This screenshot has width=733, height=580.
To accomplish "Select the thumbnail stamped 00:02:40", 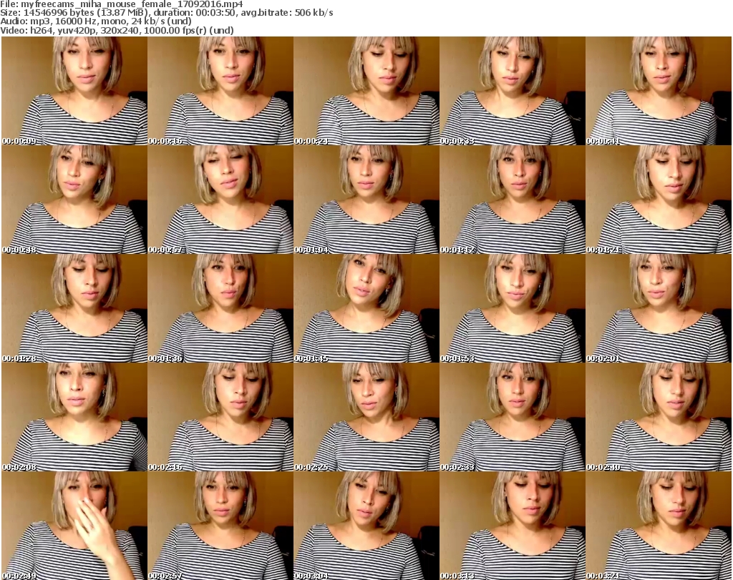I will (659, 417).
